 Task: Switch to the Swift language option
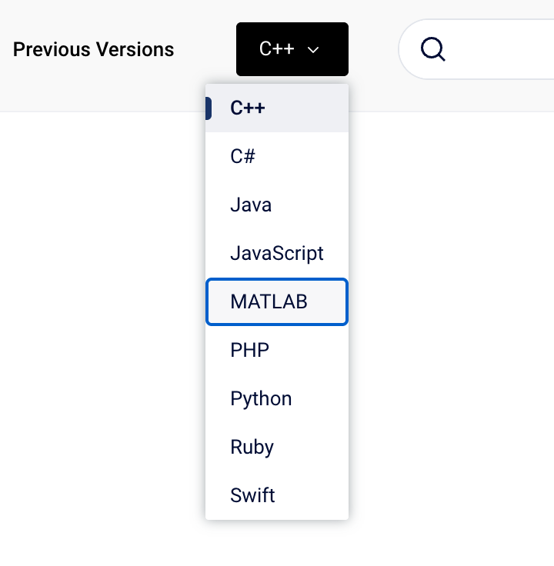point(277,496)
